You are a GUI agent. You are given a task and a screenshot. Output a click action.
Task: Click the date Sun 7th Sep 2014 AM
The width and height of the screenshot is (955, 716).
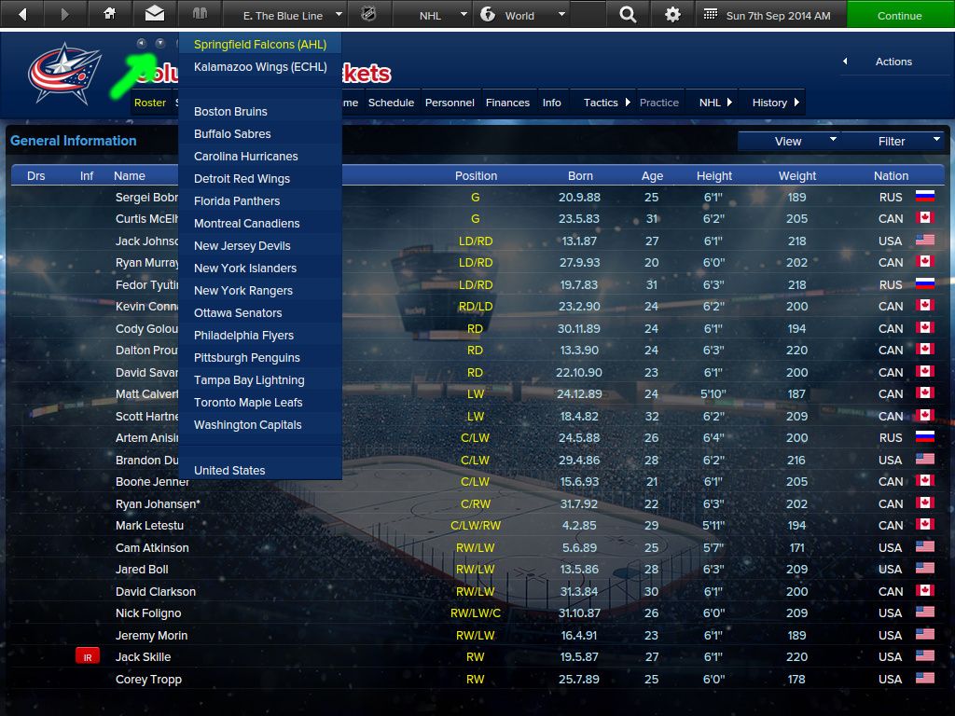click(778, 16)
